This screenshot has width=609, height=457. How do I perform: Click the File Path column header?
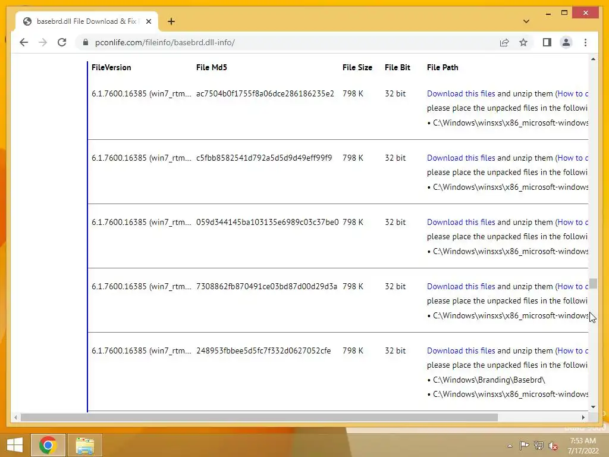[442, 67]
